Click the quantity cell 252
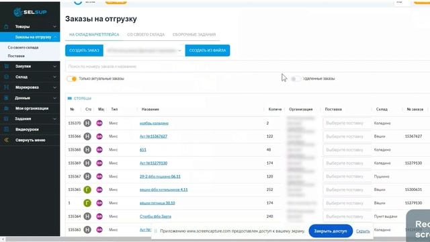The width and height of the screenshot is (430, 242). 270,190
